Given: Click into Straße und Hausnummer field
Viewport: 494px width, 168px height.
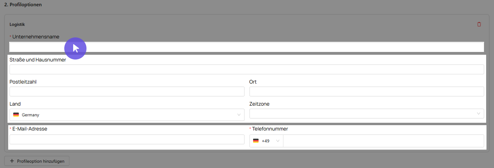Looking at the screenshot, I should point(246,69).
